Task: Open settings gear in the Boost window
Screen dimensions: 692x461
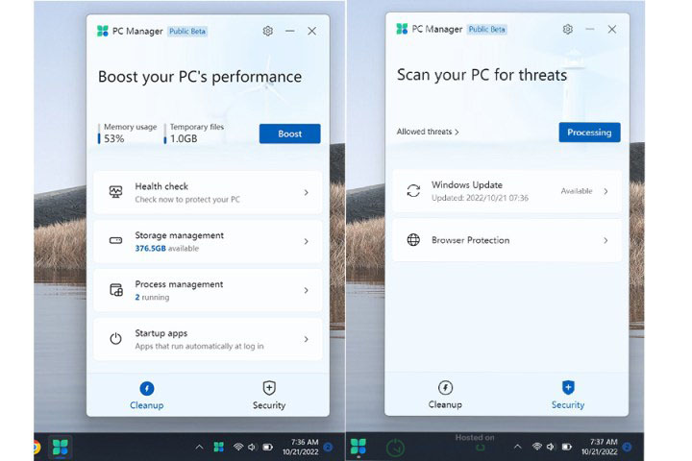Action: [268, 31]
